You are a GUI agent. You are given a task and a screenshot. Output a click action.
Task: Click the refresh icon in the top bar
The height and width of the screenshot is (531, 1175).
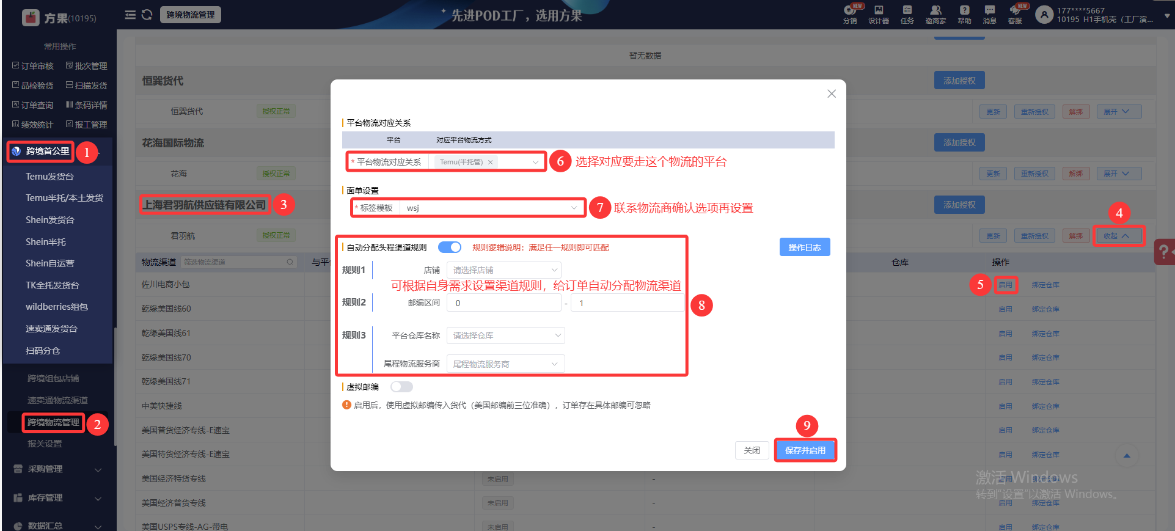(147, 15)
